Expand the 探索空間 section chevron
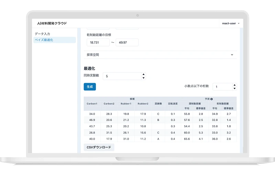 [x=232, y=55]
